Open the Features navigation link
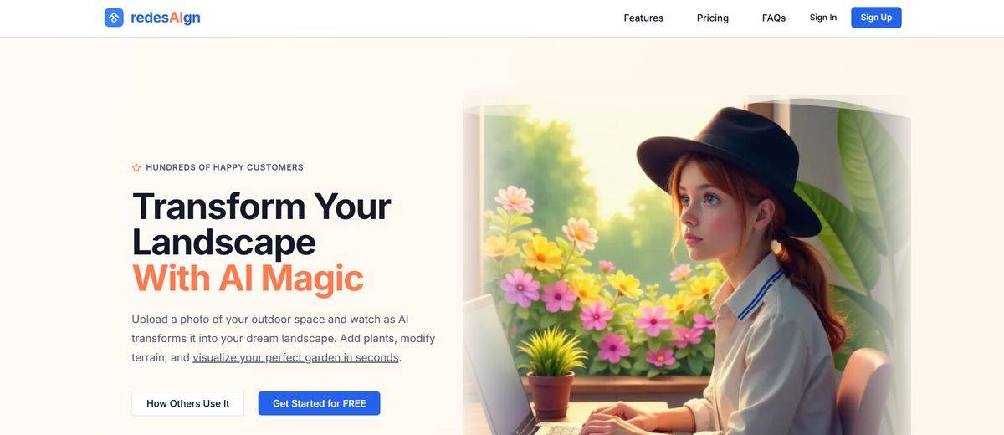Viewport: 1004px width, 435px height. coord(643,18)
